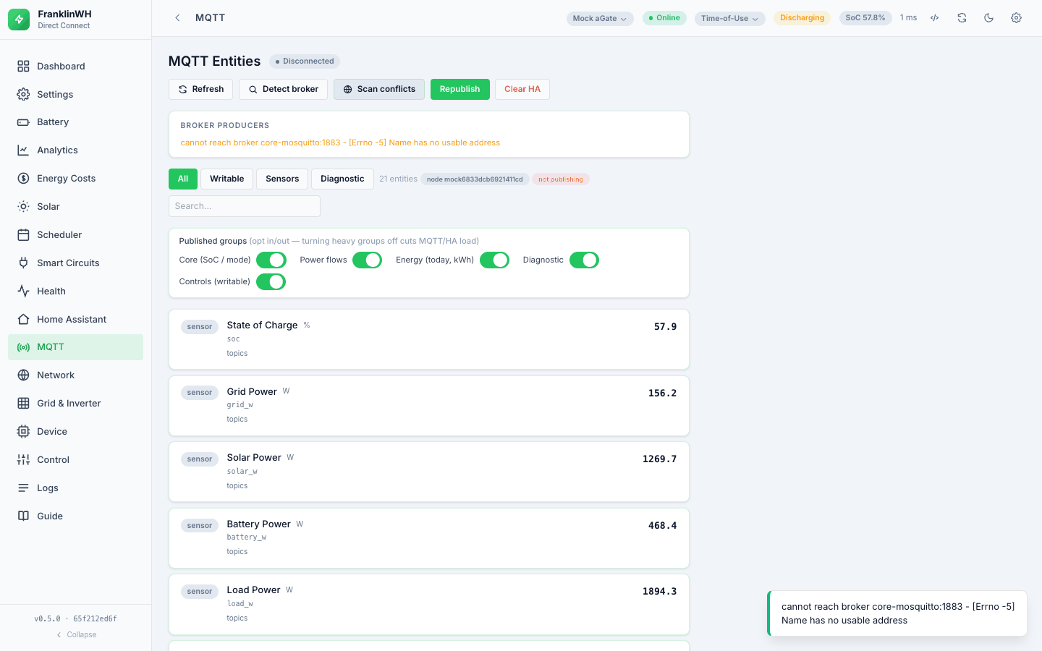
Task: Open the top-right settings gear
Action: [x=1016, y=18]
